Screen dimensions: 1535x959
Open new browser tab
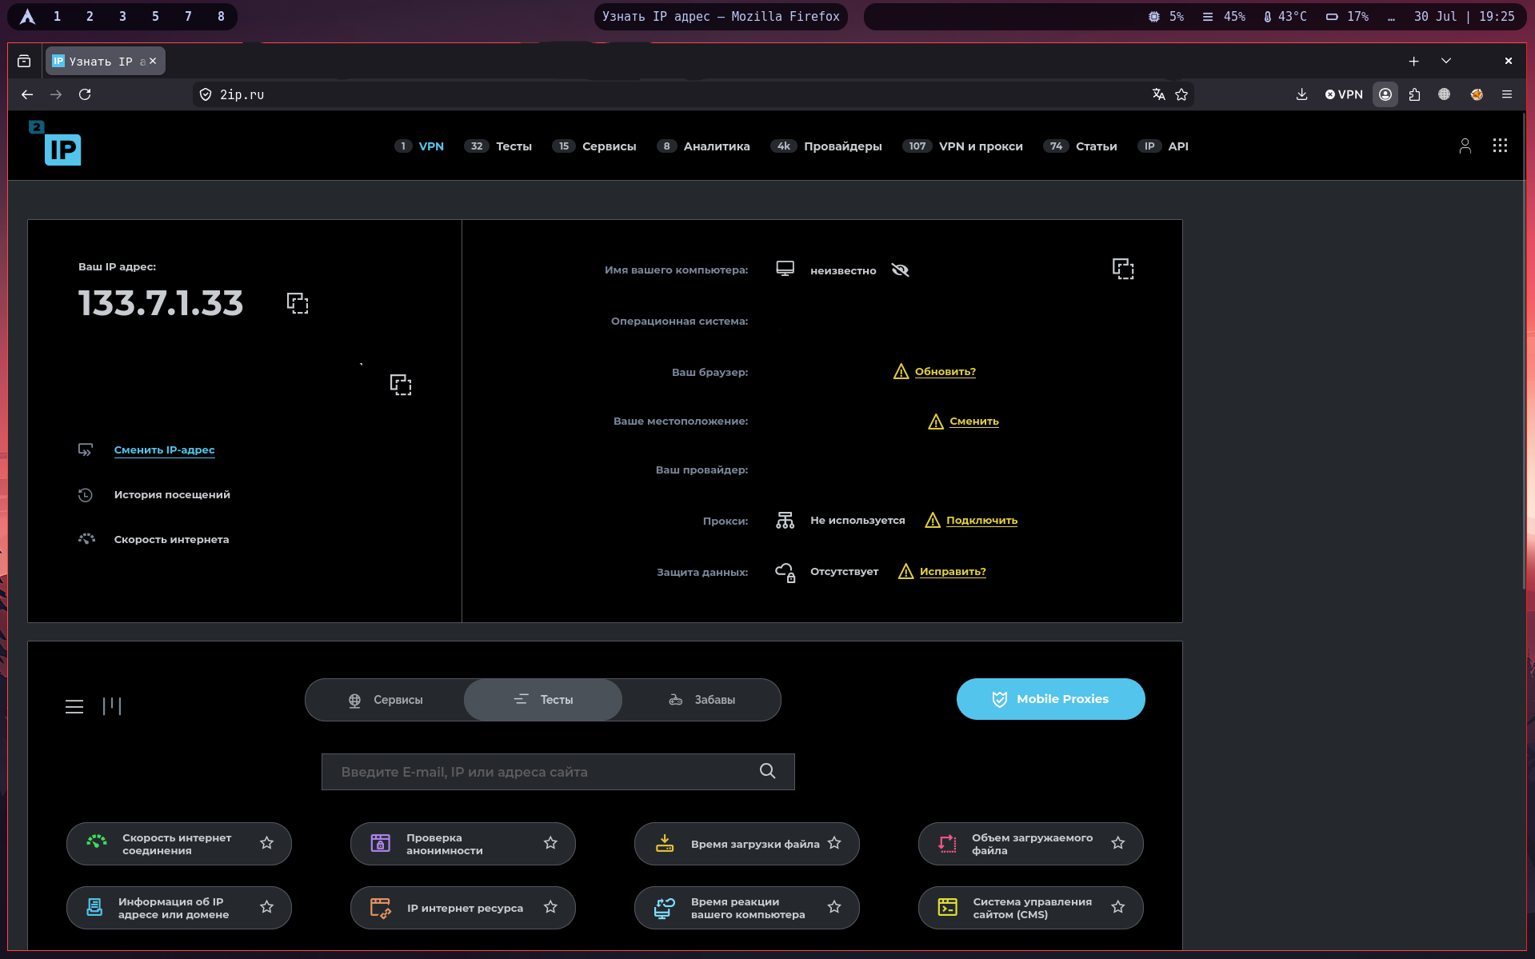[x=1413, y=61]
